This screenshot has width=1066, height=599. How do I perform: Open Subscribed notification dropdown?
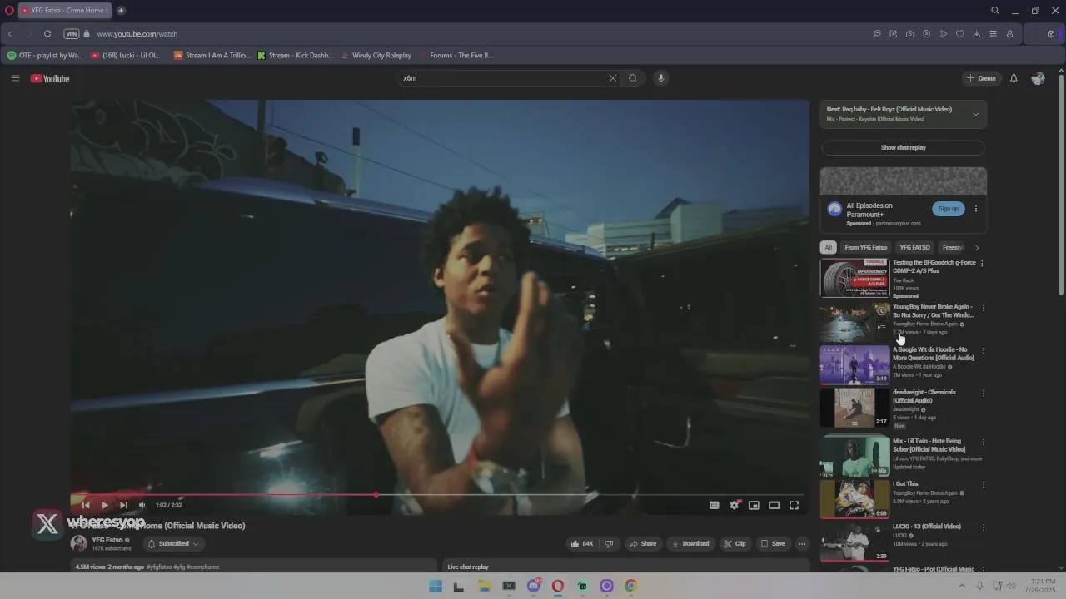[x=173, y=543]
